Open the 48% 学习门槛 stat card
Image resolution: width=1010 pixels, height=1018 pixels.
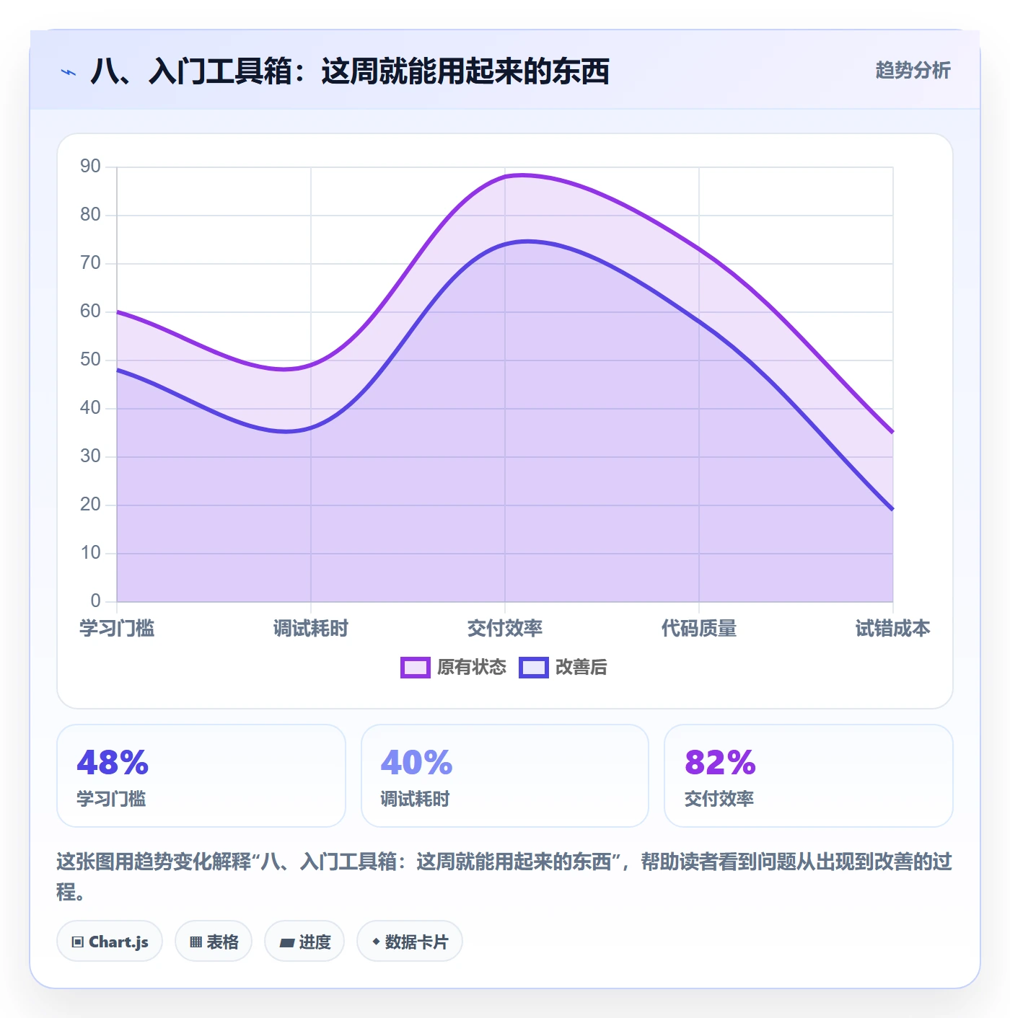pos(201,776)
